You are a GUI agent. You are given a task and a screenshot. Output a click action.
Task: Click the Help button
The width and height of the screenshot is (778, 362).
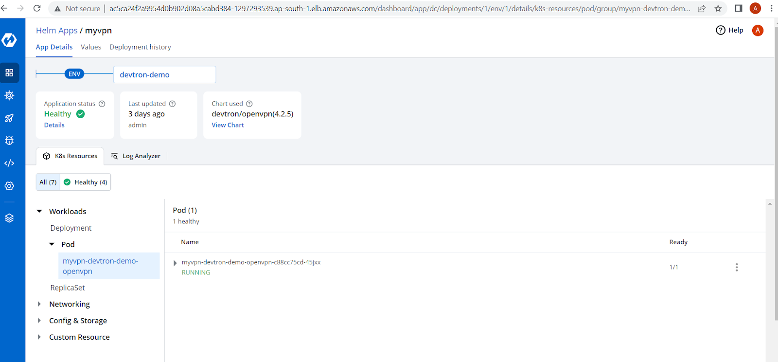(x=729, y=30)
